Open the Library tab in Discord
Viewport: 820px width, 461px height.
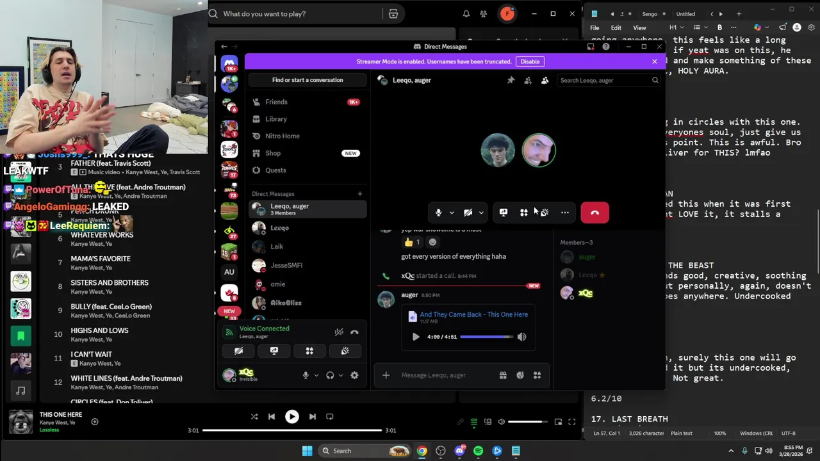tap(307, 119)
